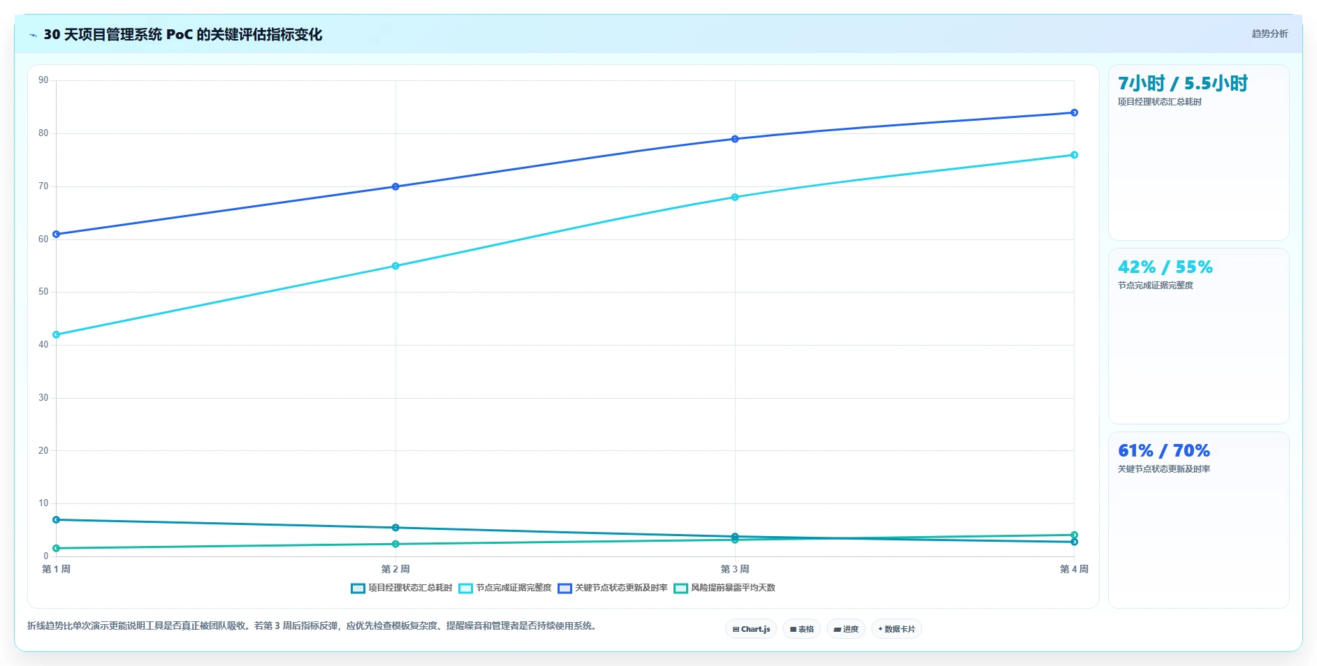Click the 第 2 周 x-axis label
Screen dimensions: 1317x666
point(395,569)
